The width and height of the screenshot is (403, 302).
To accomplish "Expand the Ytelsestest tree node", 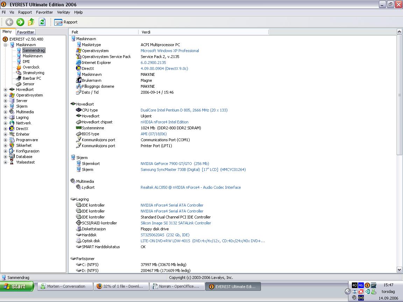I will [5, 162].
